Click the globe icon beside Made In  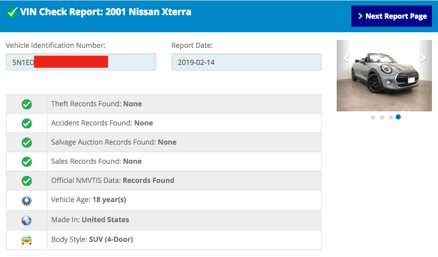[x=27, y=220]
